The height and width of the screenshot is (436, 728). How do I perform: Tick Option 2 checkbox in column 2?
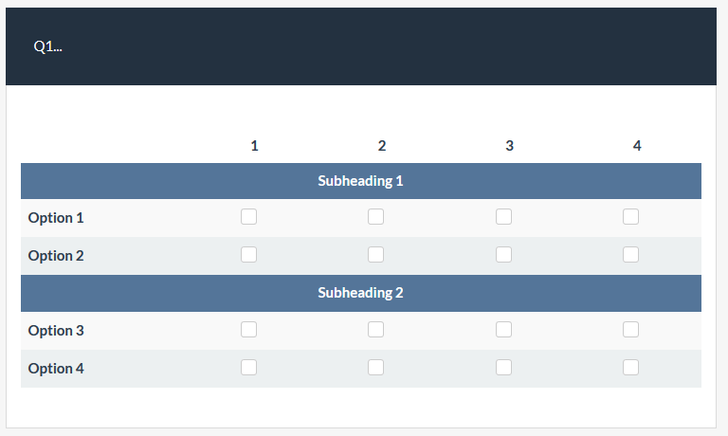(x=376, y=254)
